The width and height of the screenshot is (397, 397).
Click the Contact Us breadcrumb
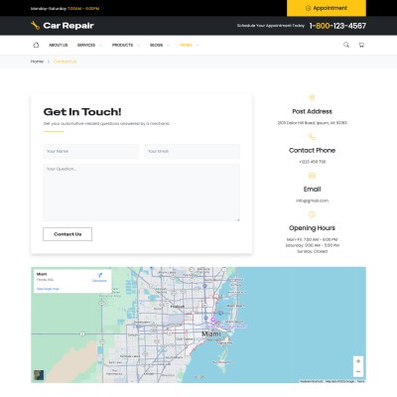click(65, 62)
